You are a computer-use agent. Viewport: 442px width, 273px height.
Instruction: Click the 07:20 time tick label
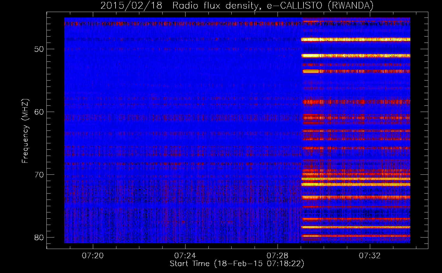tap(93, 256)
